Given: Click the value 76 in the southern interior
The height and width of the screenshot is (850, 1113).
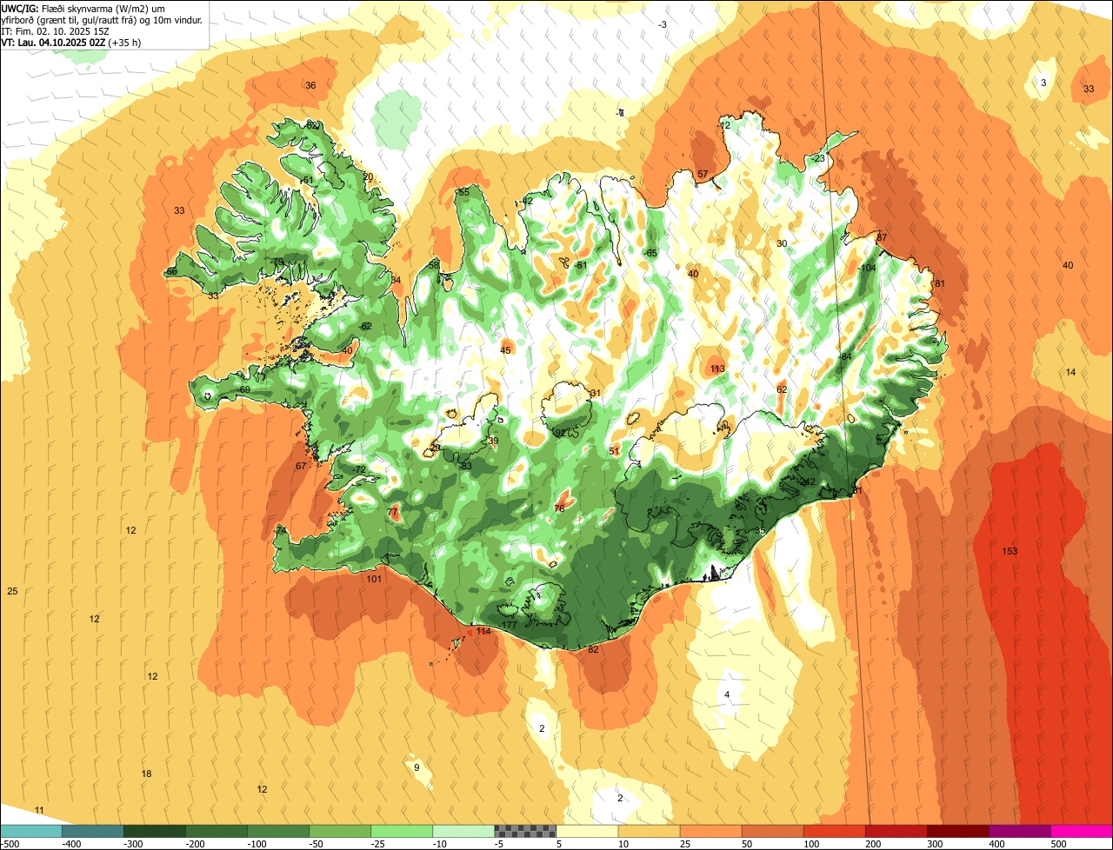Looking at the screenshot, I should (x=559, y=508).
